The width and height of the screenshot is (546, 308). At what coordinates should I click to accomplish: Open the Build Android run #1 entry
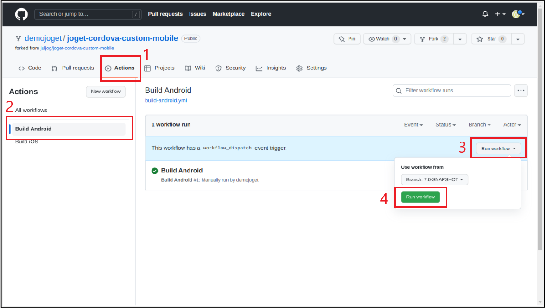(181, 171)
